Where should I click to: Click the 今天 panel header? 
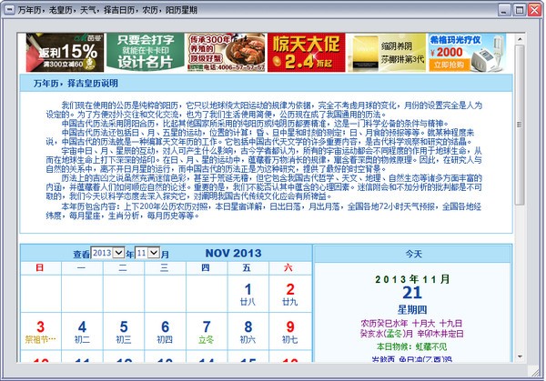413,254
